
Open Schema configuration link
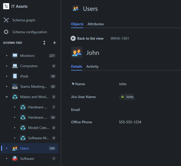pyautogui.click(x=30, y=32)
